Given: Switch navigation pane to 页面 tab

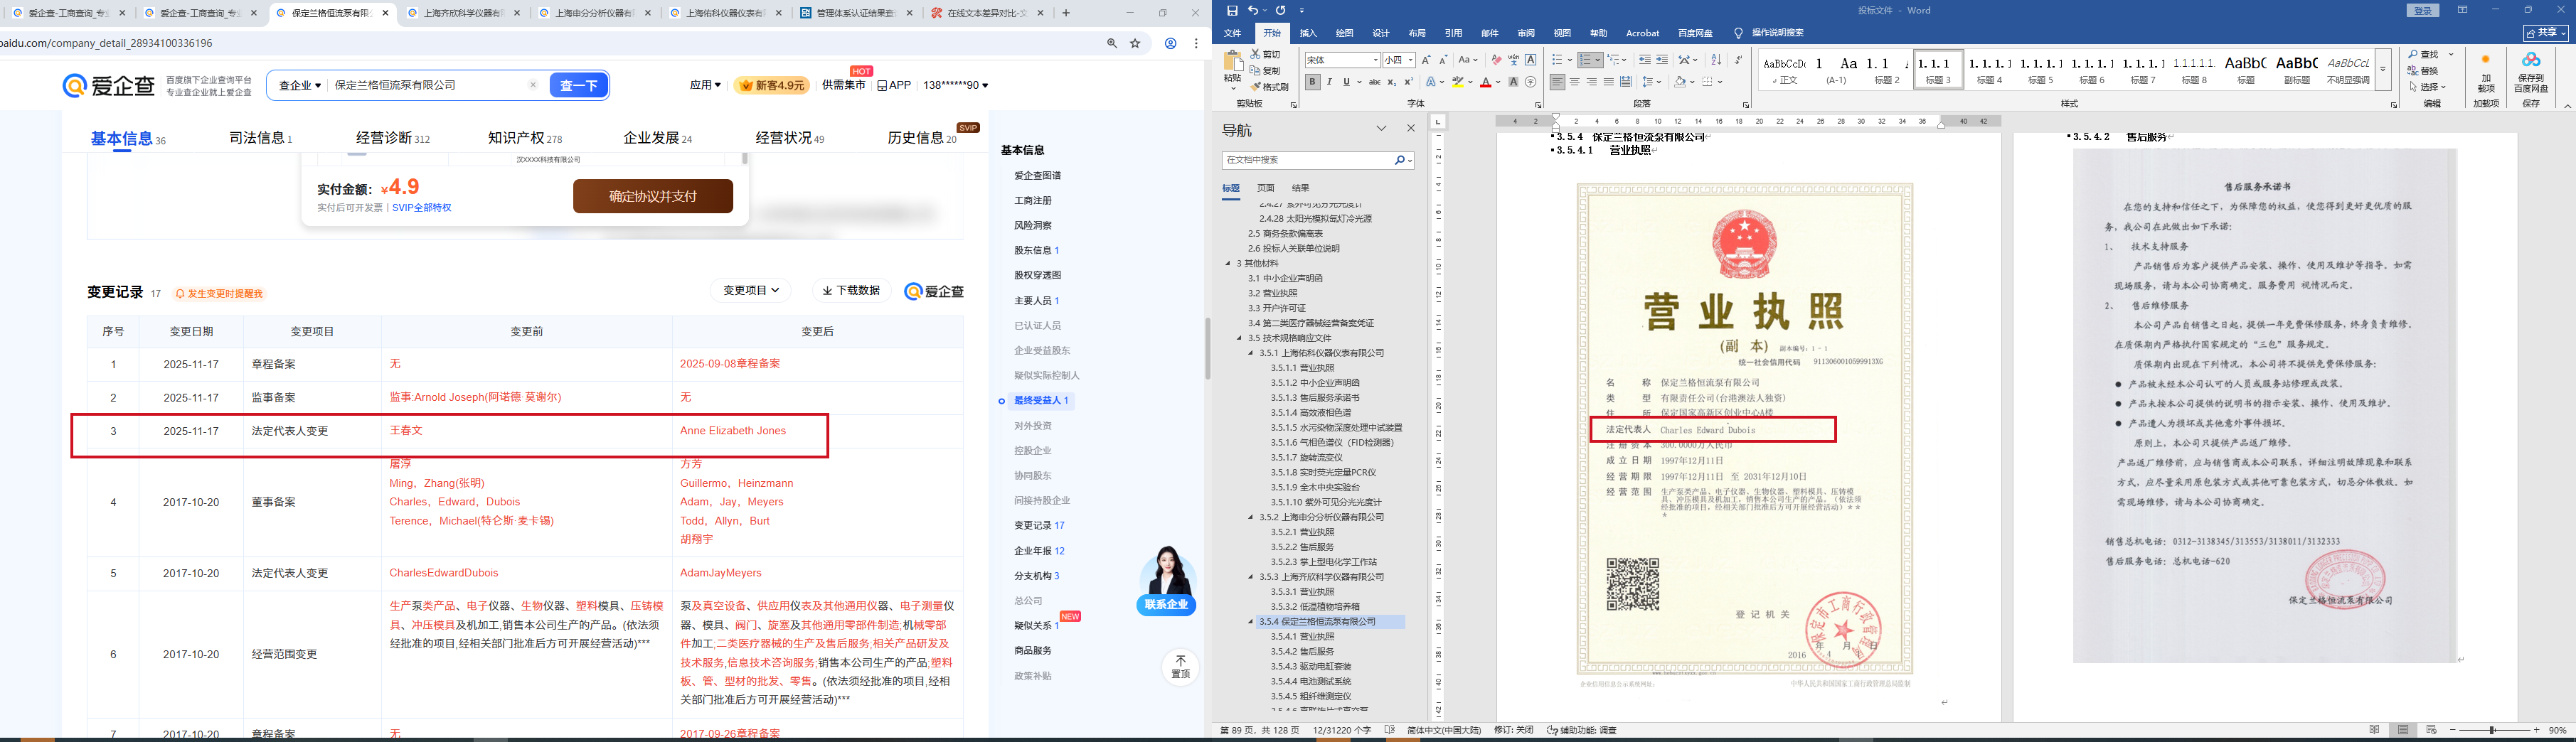Looking at the screenshot, I should [1266, 188].
